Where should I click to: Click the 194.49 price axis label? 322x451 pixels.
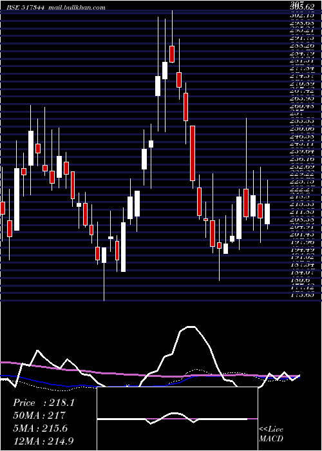302,250
